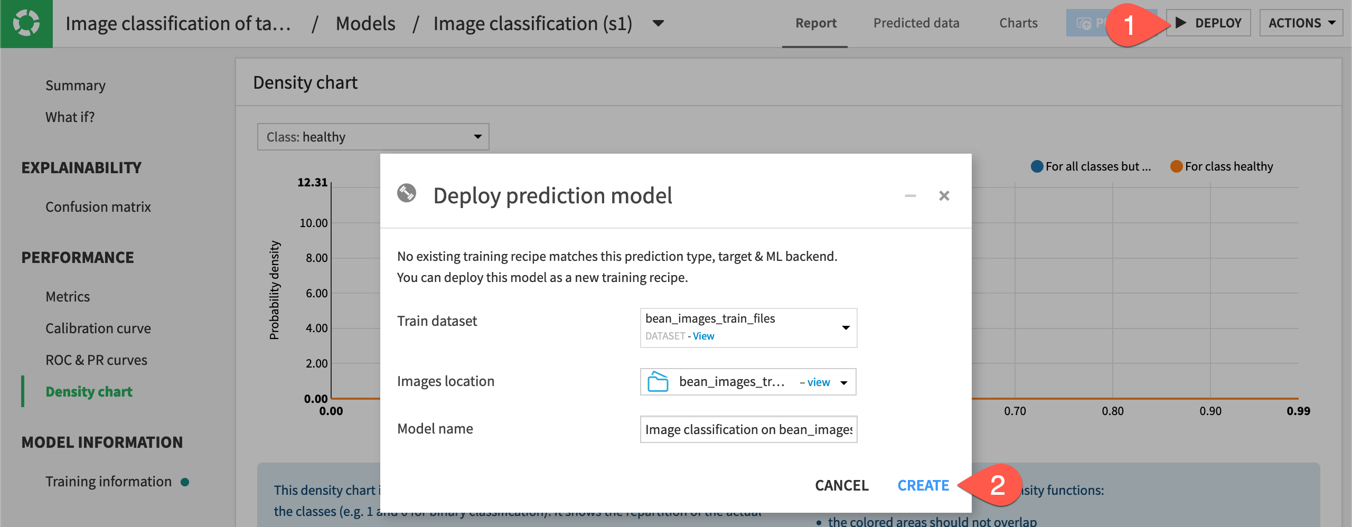
Task: Click the hammer icon in the dialog header
Action: point(407,194)
